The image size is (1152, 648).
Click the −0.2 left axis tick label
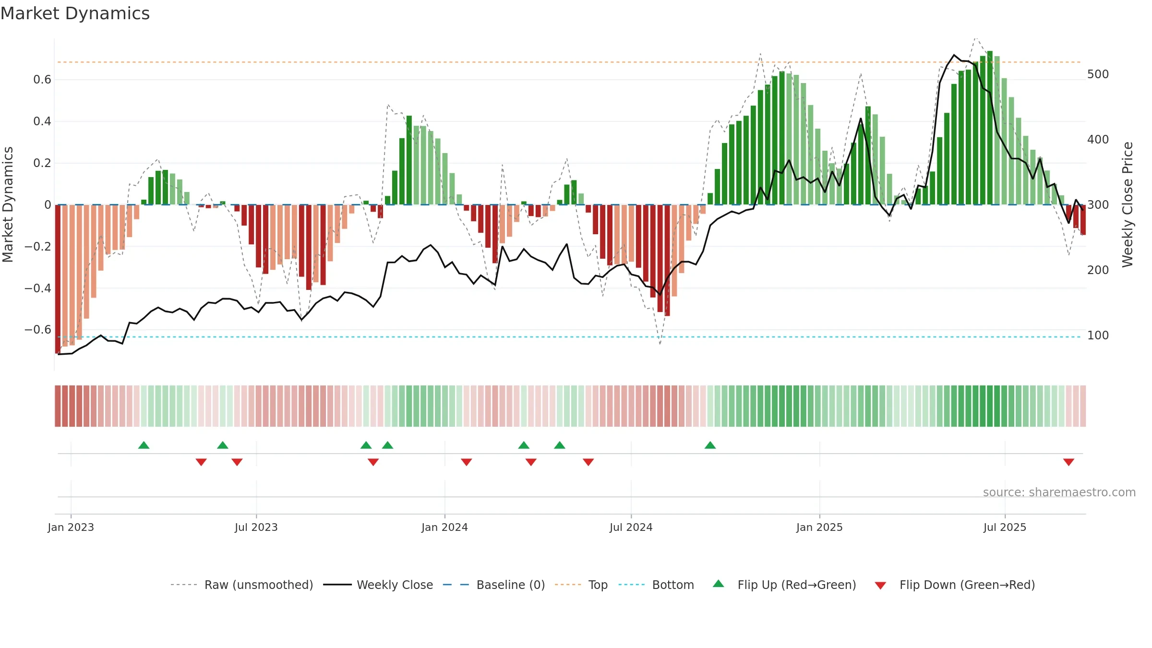(38, 247)
